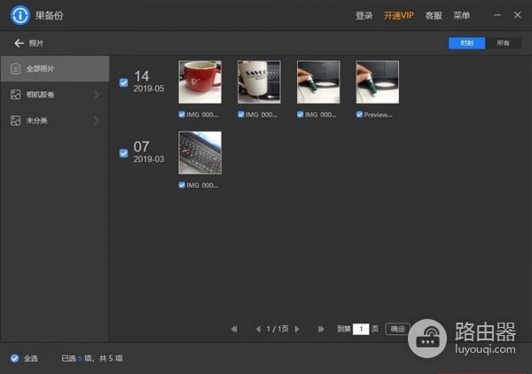The image size is (532, 374).
Task: Go back using the arrow beside 照片
Action: tap(18, 43)
